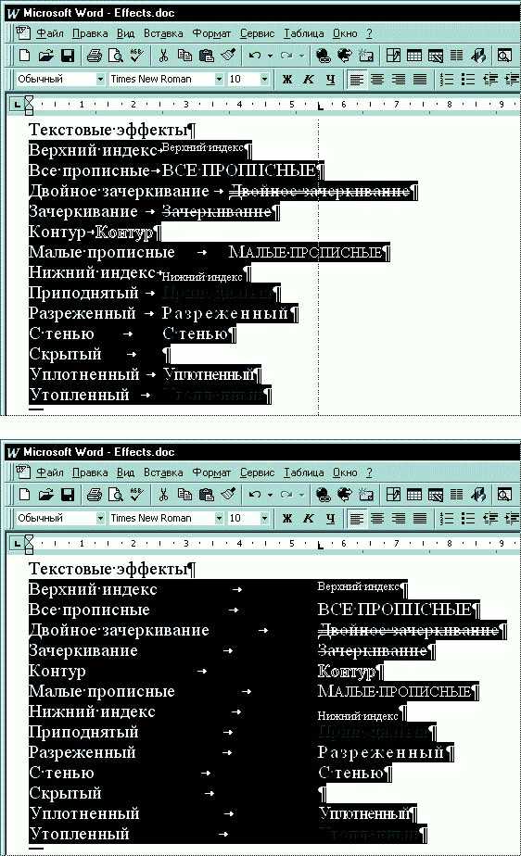Open Окно menu in upper Word window
The height and width of the screenshot is (856, 521).
(345, 33)
